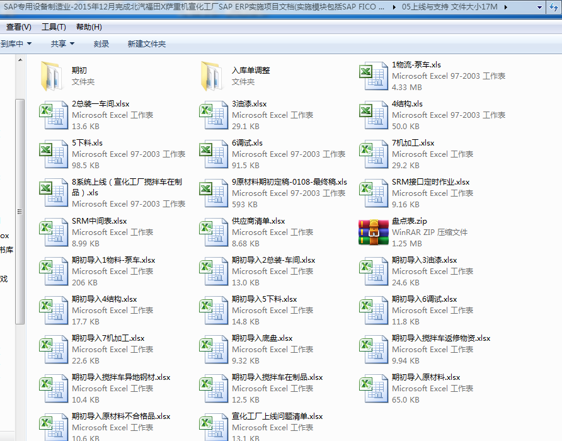The height and width of the screenshot is (441, 562).
Task: Click the 7机加工.xlsx file name
Action: coord(413,143)
